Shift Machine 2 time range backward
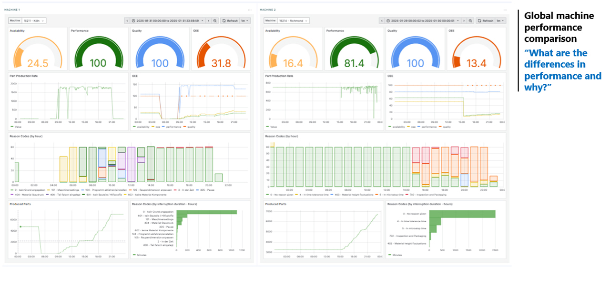610x306 pixels. click(382, 21)
